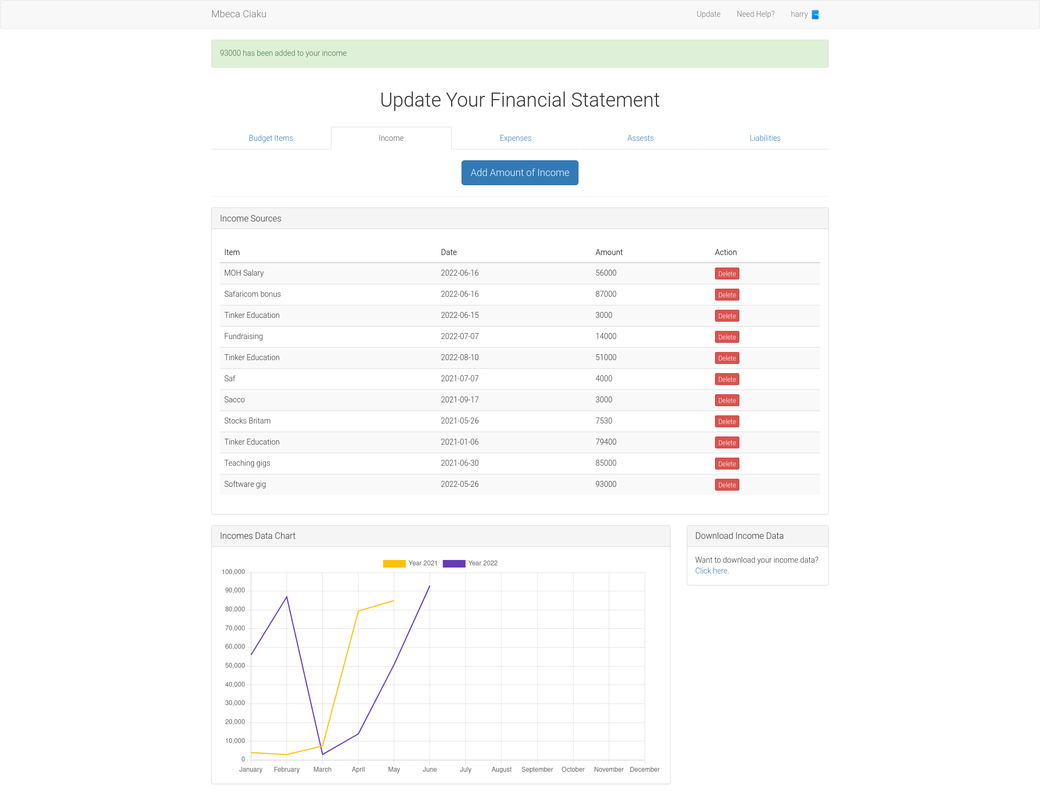Open the Need Help? link

pyautogui.click(x=755, y=14)
